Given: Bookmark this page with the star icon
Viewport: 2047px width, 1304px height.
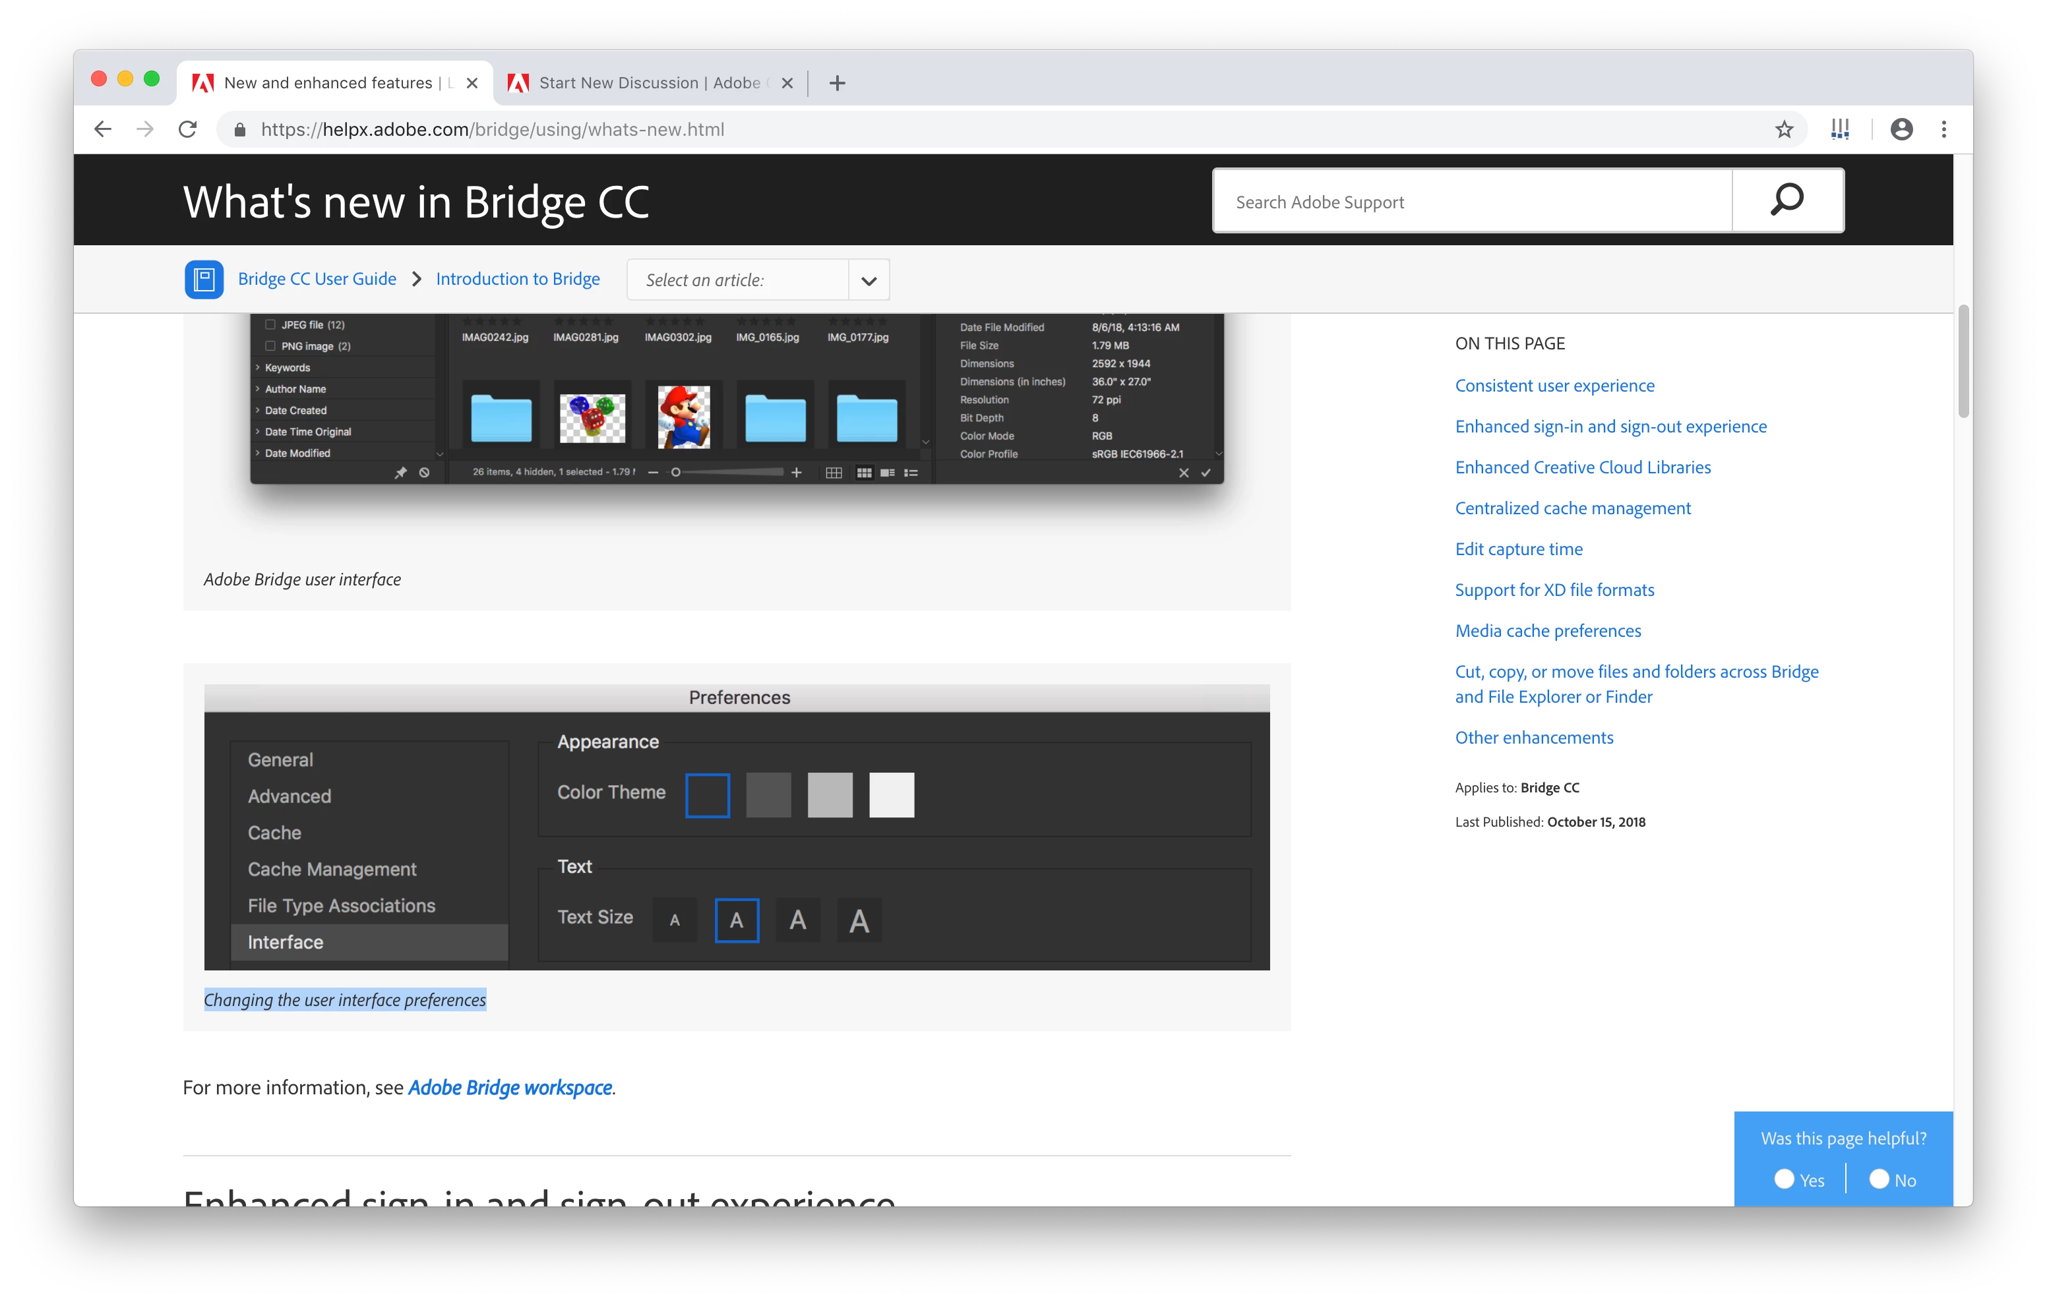Looking at the screenshot, I should 1783,129.
